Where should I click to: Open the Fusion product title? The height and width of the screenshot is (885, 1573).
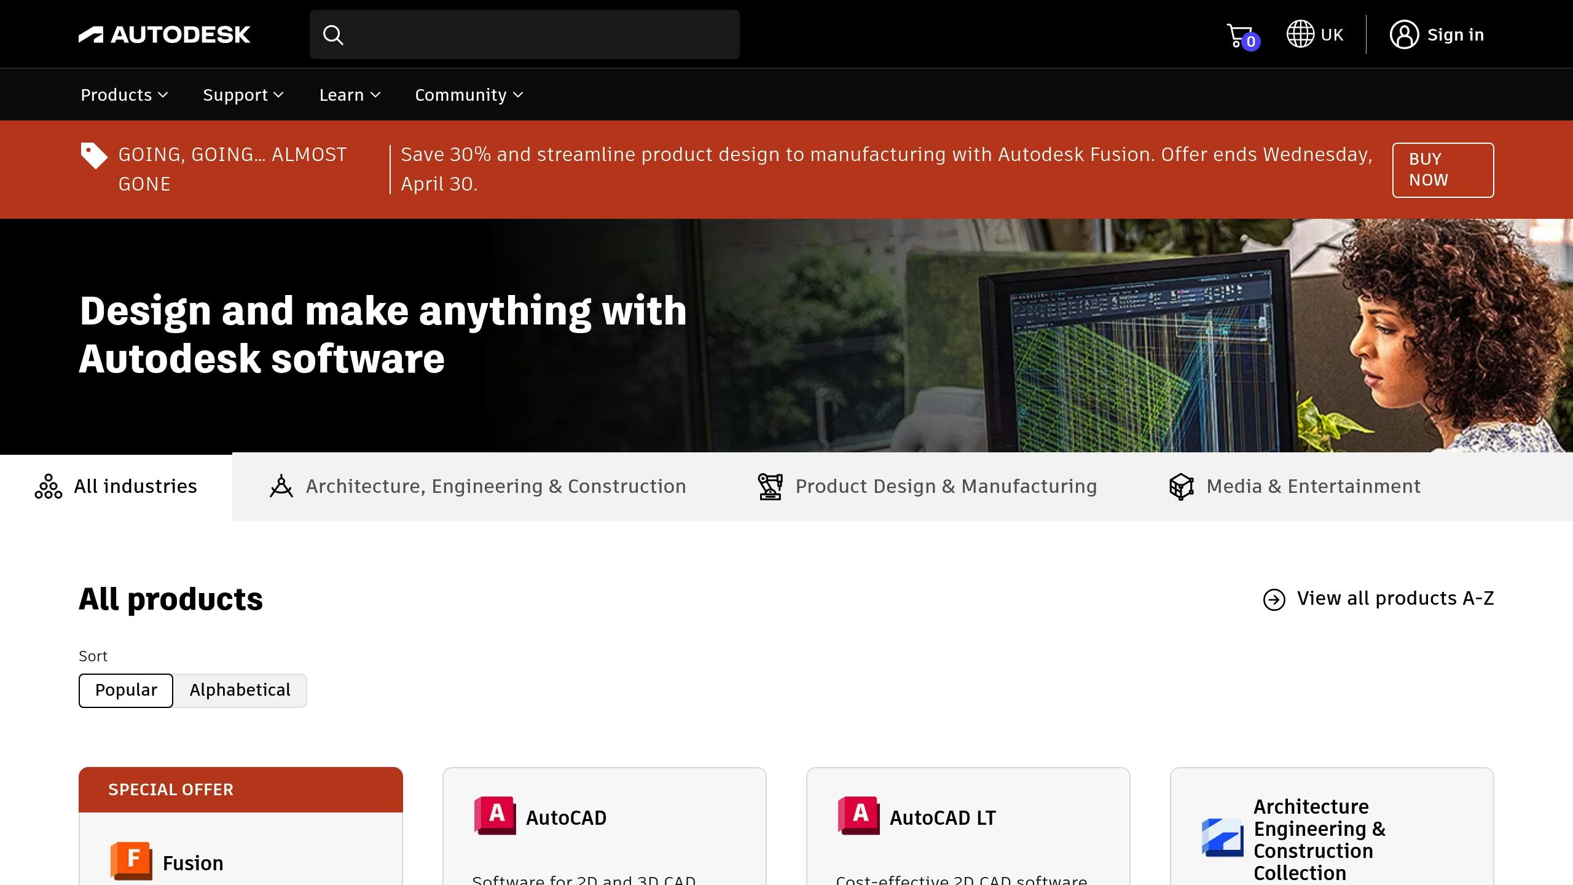coord(193,863)
